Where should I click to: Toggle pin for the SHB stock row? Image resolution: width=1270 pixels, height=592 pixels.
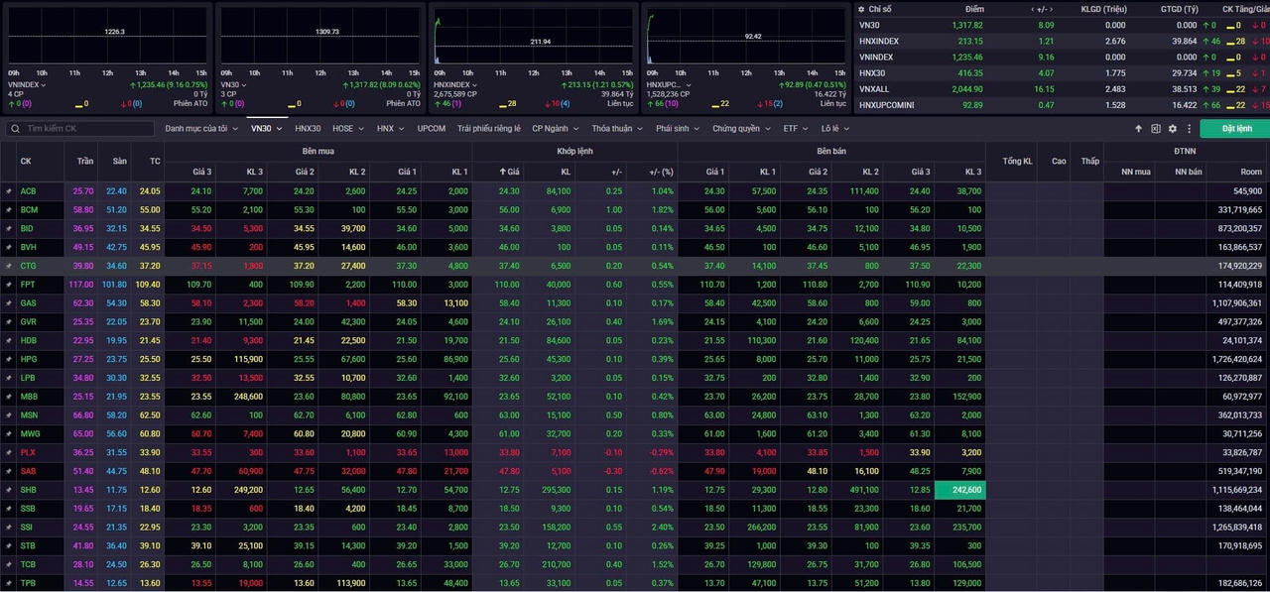(x=9, y=490)
